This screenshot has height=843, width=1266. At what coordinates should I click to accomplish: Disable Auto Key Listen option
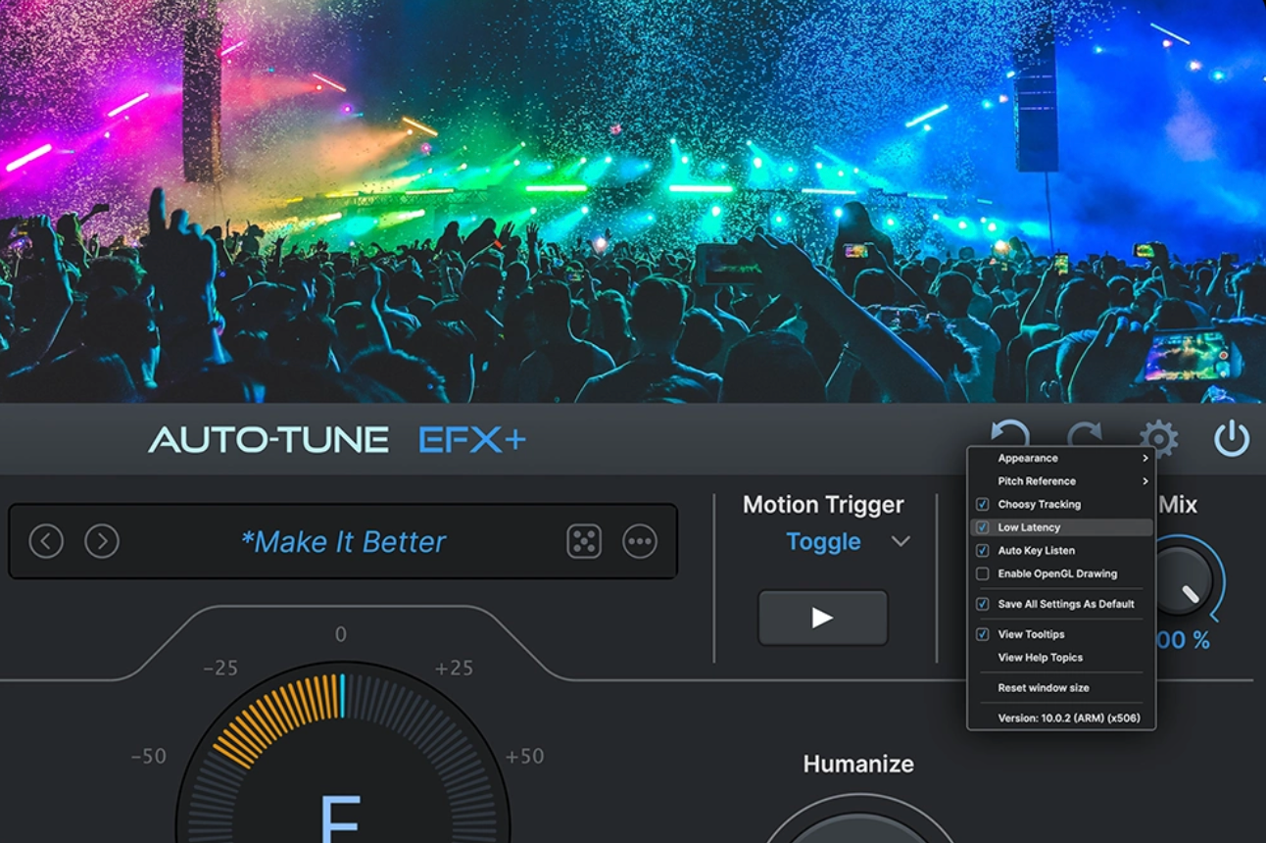click(x=983, y=551)
